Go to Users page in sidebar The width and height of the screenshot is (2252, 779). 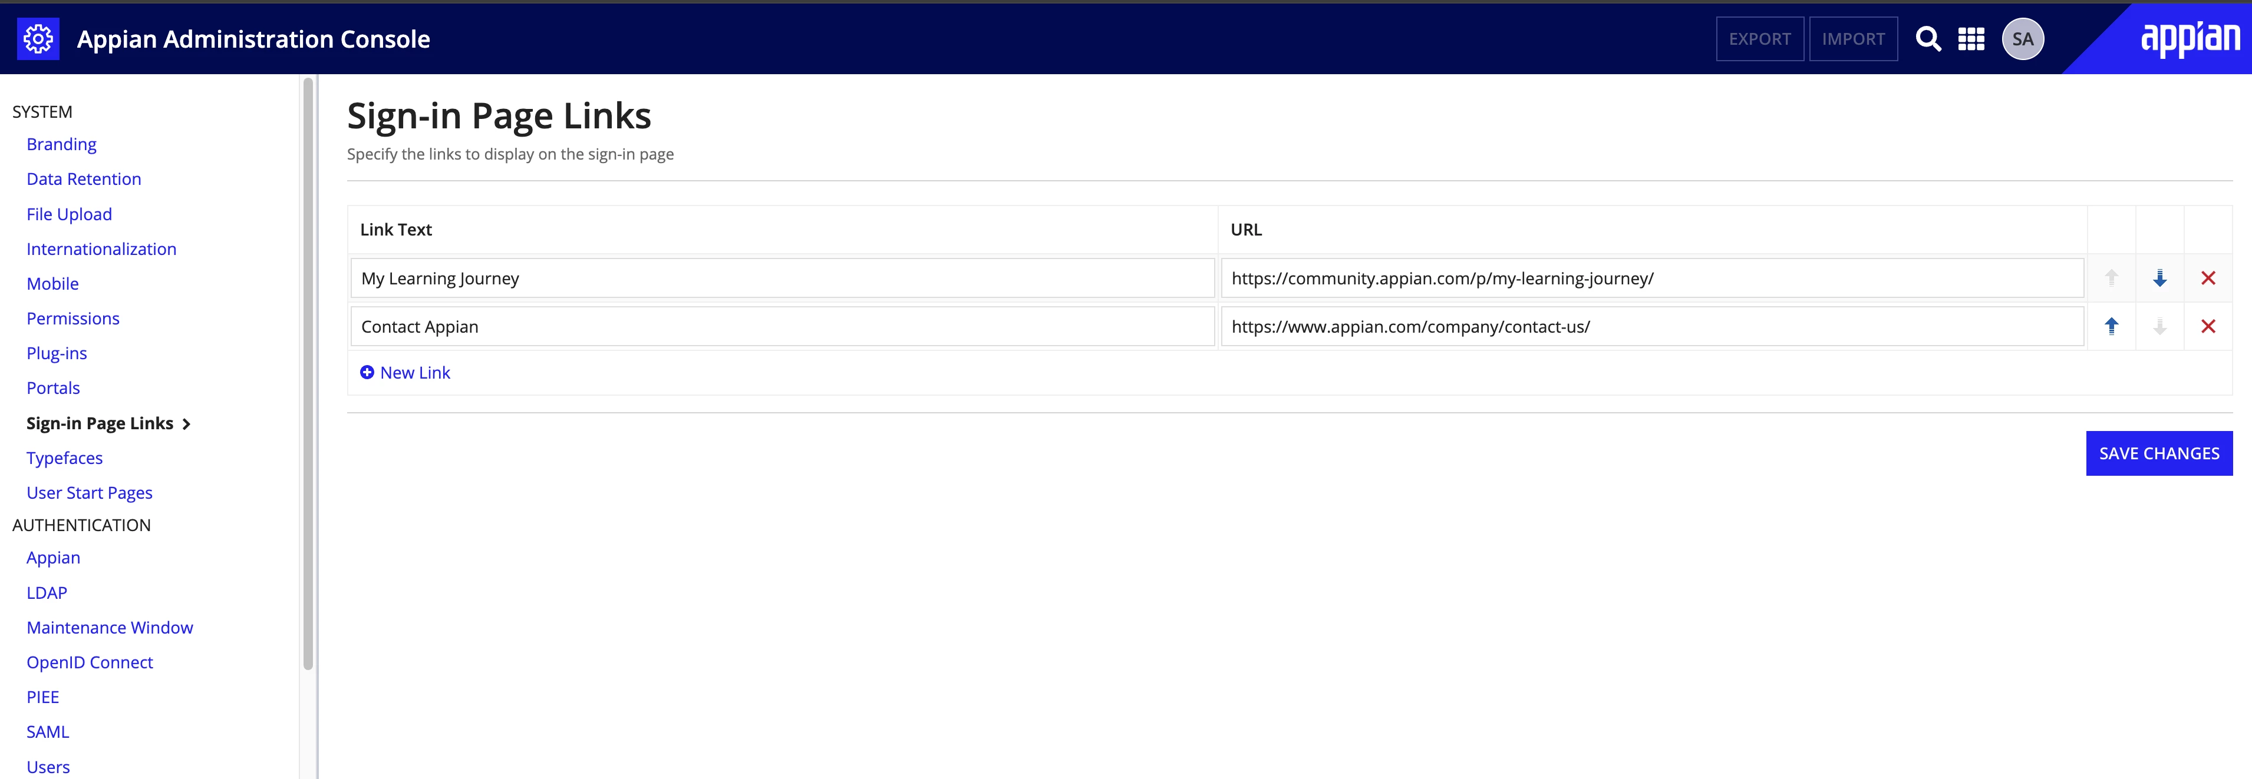pyautogui.click(x=48, y=768)
